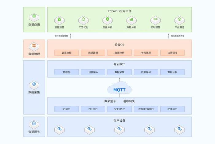Screen dimensions: 215x144
Task: Click the 数据应用 icon in left panel
Action: coord(34,16)
